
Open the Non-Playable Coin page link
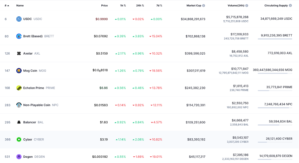(x=41, y=105)
